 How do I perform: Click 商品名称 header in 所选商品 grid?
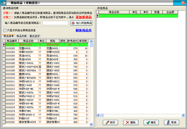click(x=114, y=12)
